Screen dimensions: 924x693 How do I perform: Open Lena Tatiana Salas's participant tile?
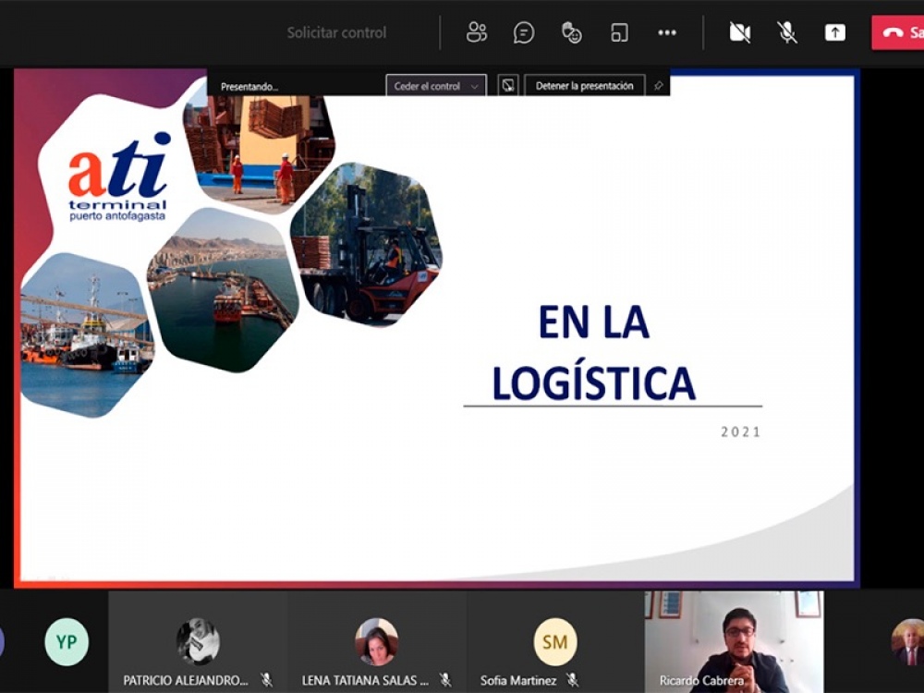point(377,642)
